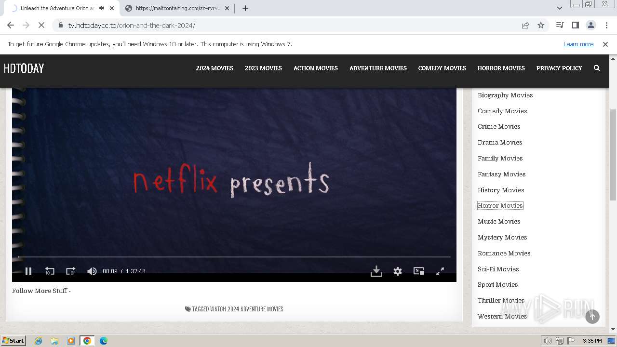The height and width of the screenshot is (347, 617).
Task: Open Romance Movies category
Action: (x=504, y=253)
